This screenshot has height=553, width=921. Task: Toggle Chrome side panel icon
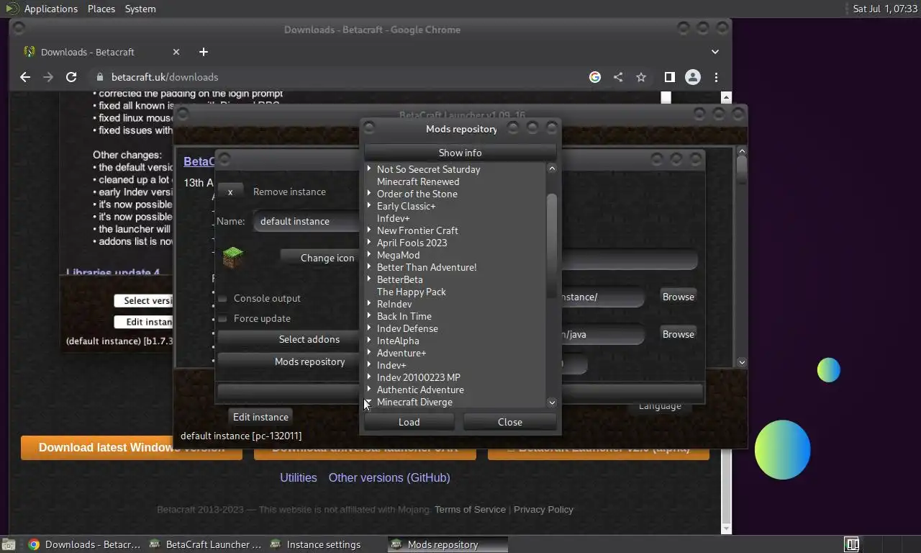[x=669, y=77]
